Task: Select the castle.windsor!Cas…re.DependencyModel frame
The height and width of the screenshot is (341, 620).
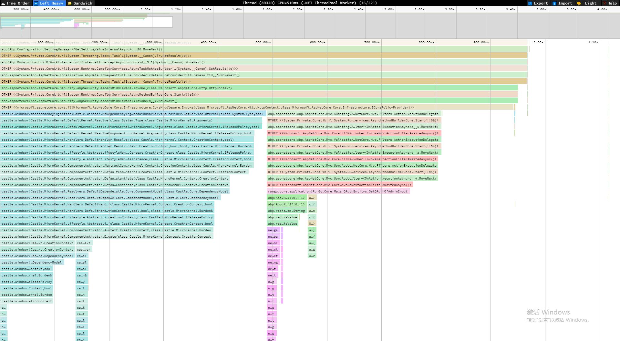Action: coord(37,256)
